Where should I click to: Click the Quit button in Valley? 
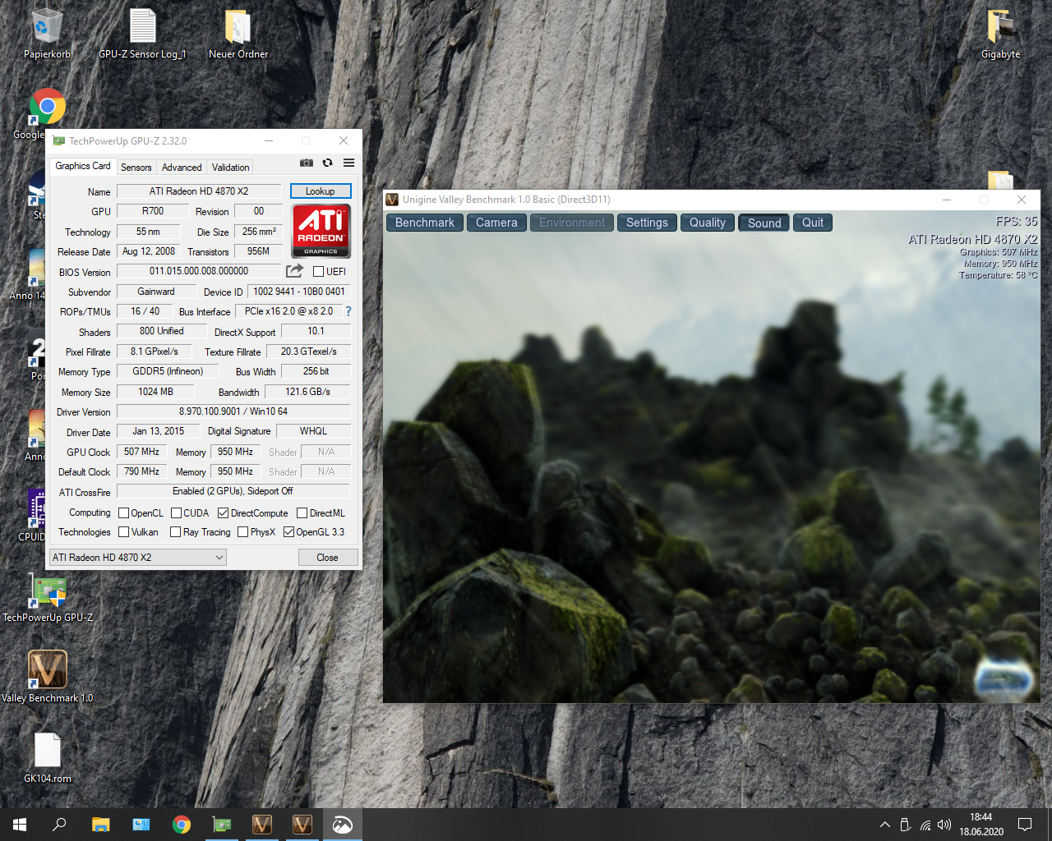tap(813, 223)
